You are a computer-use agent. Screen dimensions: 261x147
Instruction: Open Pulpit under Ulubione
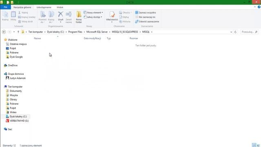click(x=13, y=48)
